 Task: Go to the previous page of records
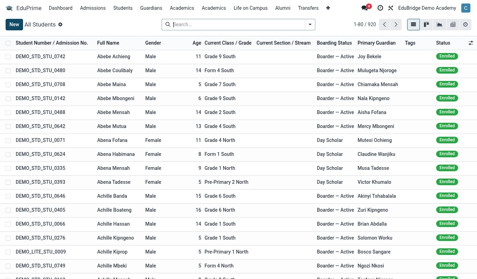pyautogui.click(x=384, y=24)
